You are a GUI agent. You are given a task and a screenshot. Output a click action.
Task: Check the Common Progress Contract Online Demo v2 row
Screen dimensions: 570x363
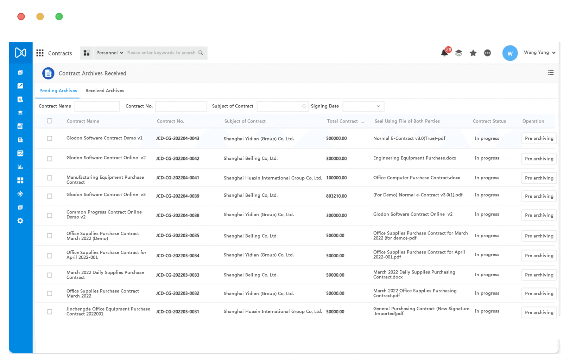[x=50, y=215]
